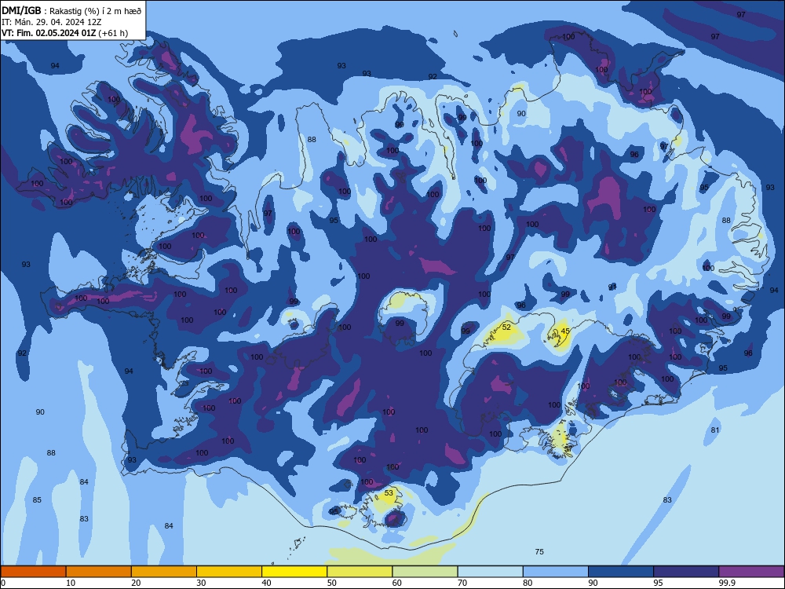Click the '40' legend scale label

pyautogui.click(x=266, y=583)
